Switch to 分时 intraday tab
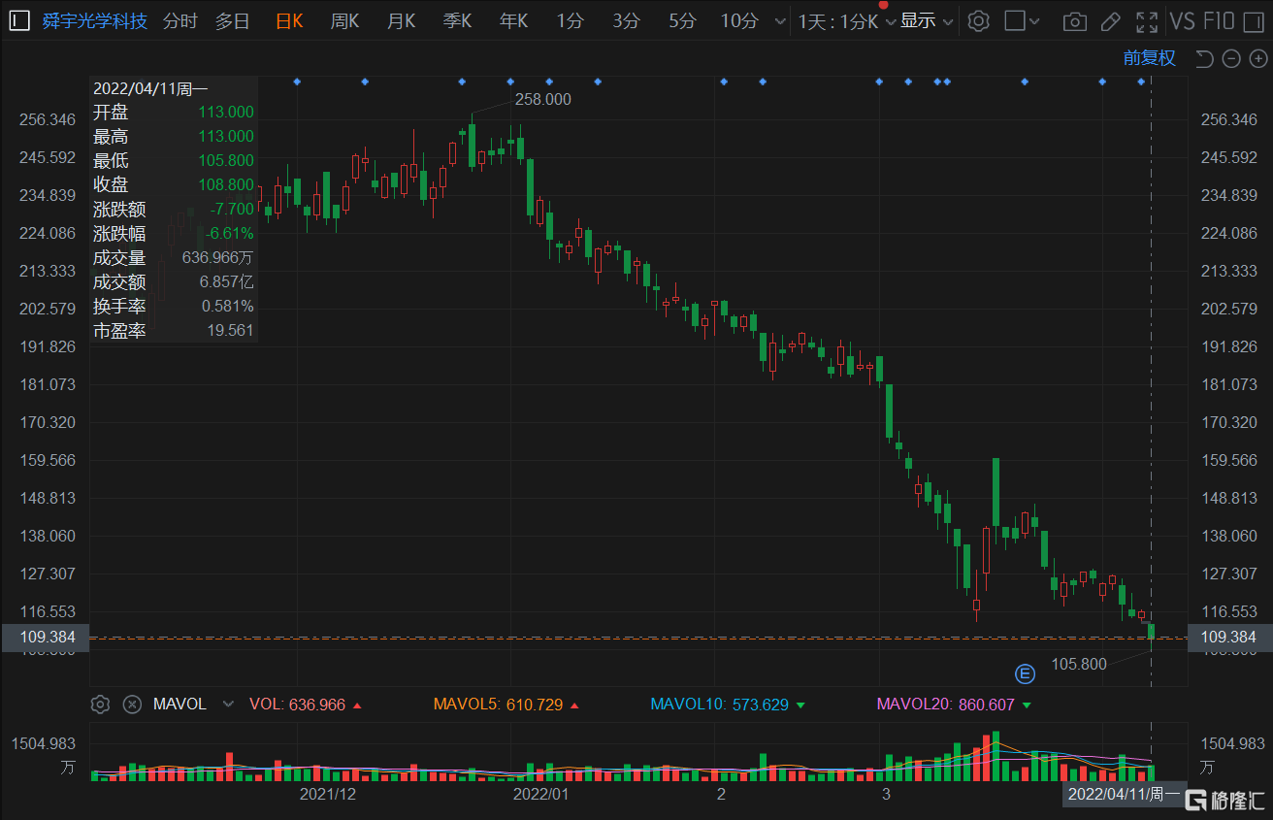This screenshot has width=1273, height=820. point(180,20)
